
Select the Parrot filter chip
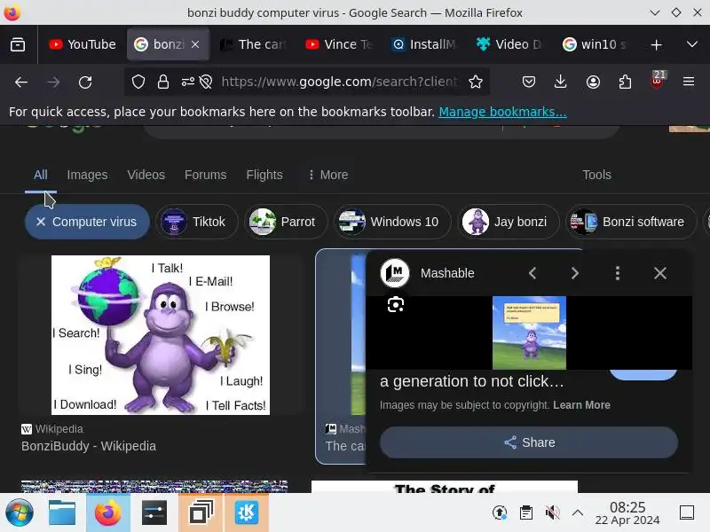[286, 222]
